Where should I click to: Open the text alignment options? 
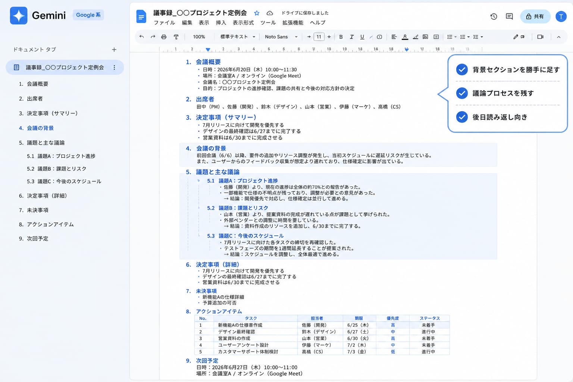pyautogui.click(x=394, y=37)
